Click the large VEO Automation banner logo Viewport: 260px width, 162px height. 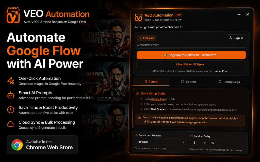click(13, 15)
